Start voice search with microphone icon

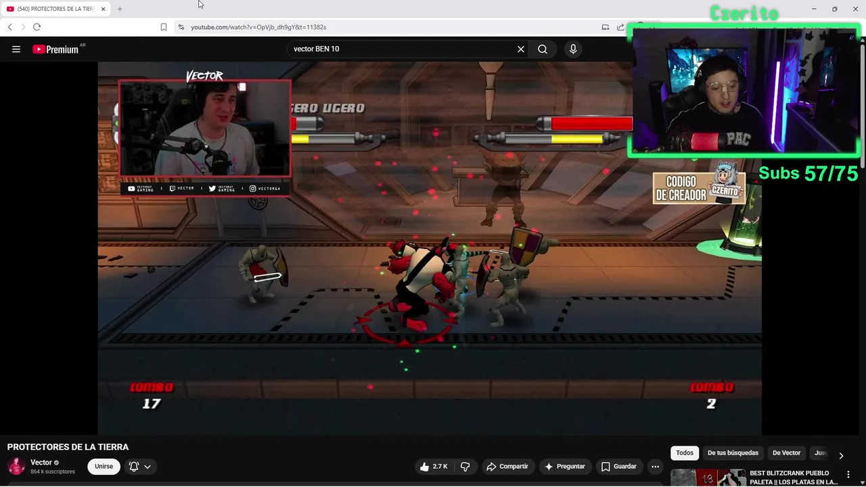pos(573,49)
